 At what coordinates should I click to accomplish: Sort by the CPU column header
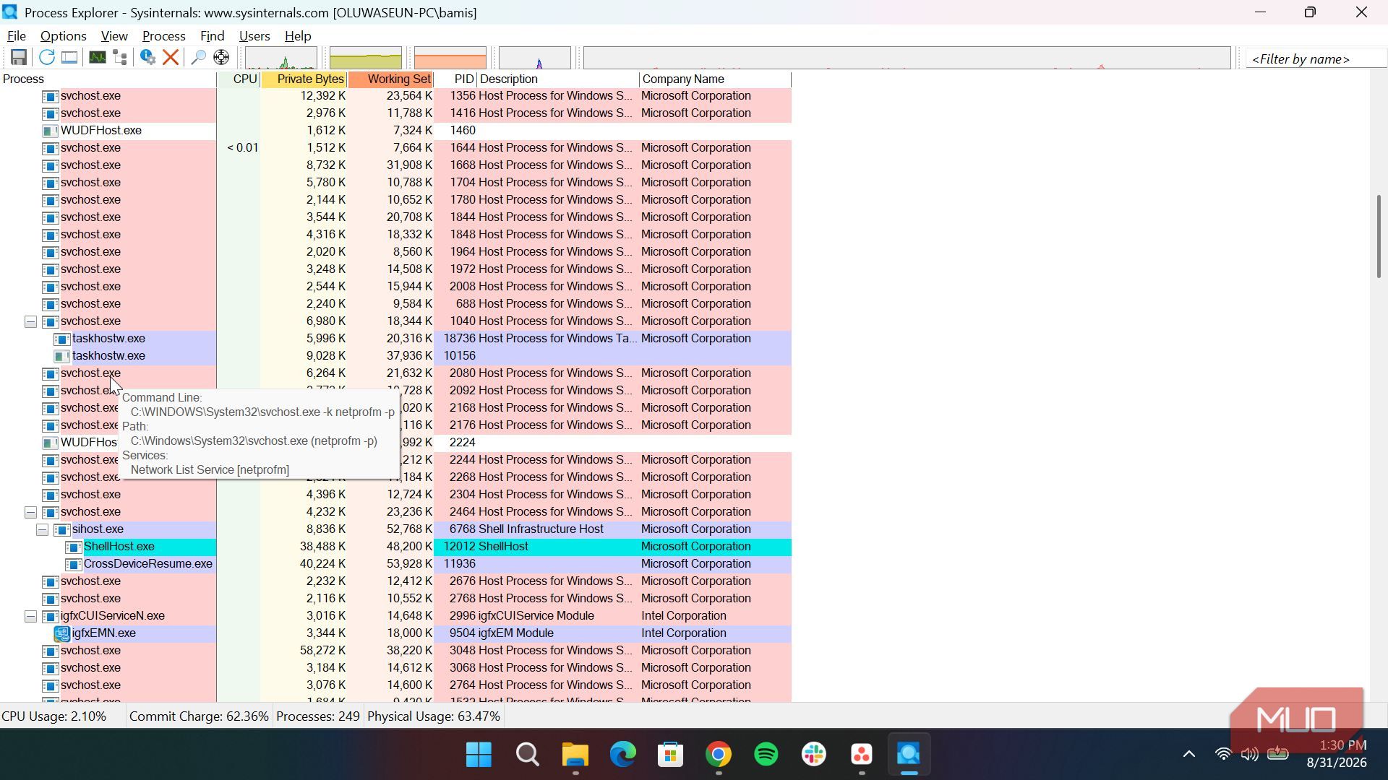239,79
